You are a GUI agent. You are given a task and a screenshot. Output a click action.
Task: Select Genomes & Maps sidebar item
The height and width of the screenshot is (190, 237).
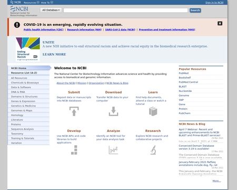[28, 110]
